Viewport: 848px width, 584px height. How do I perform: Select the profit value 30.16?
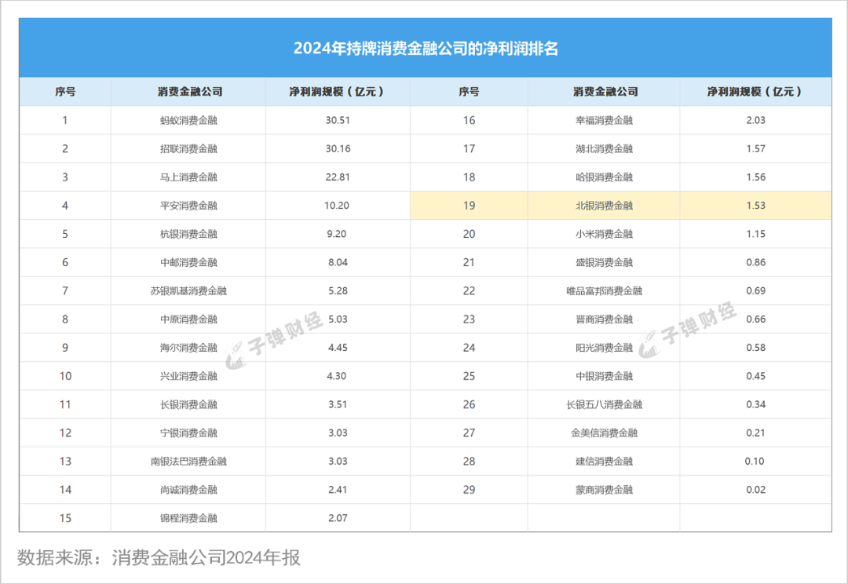(338, 148)
